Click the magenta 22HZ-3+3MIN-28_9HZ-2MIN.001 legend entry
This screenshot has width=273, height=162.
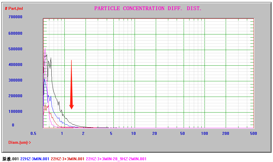[116, 159]
